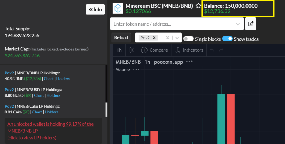This screenshot has width=285, height=144.
Task: Open the exchange selector dropdown arrow
Action: 177,38
